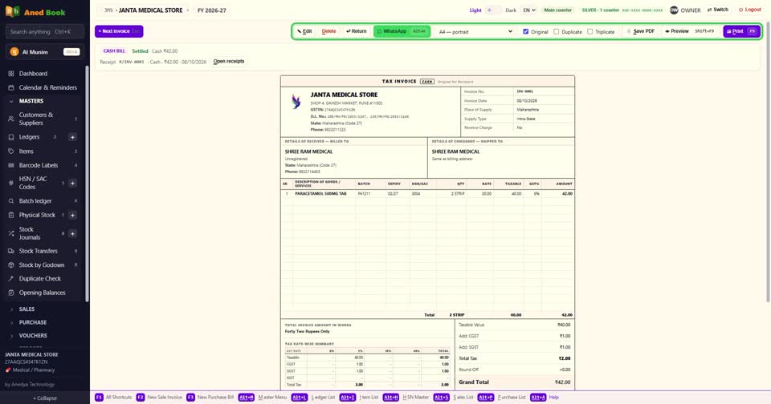
Task: Check the Original copy checkbox
Action: tap(525, 31)
